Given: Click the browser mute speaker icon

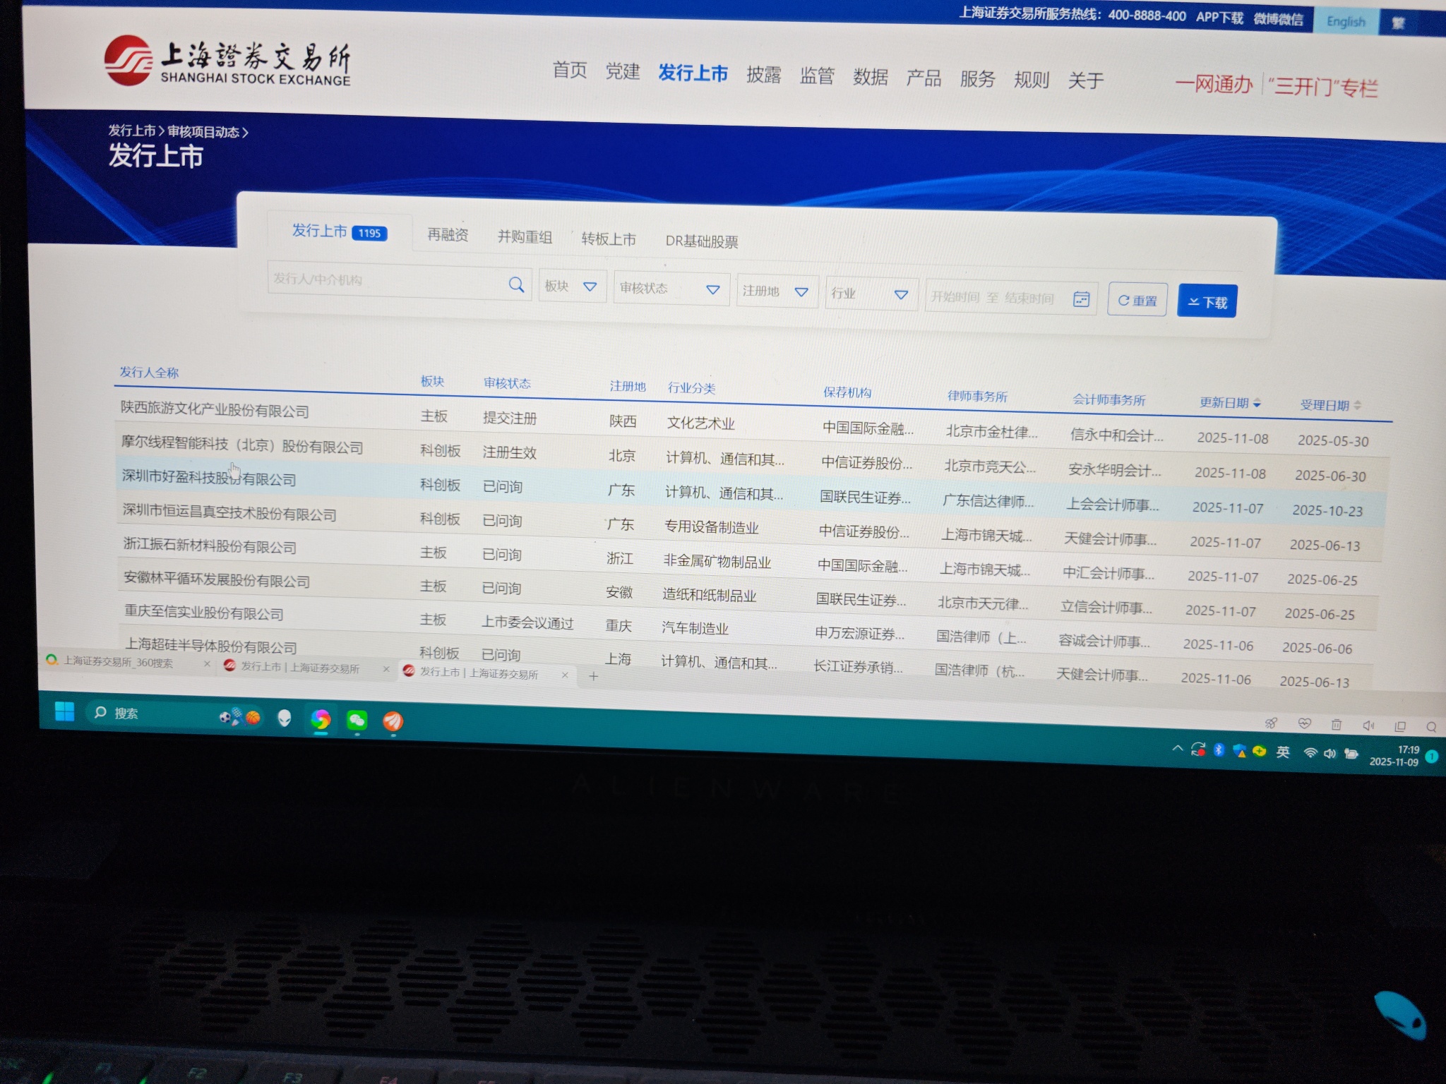Looking at the screenshot, I should [x=1368, y=725].
